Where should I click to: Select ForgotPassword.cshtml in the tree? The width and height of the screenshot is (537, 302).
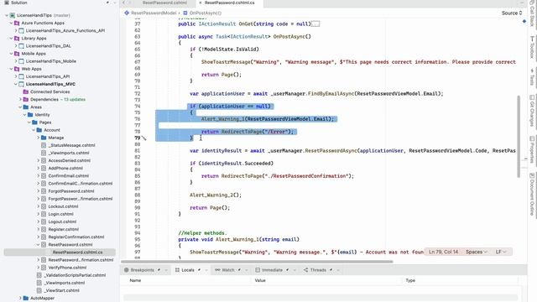pos(70,191)
